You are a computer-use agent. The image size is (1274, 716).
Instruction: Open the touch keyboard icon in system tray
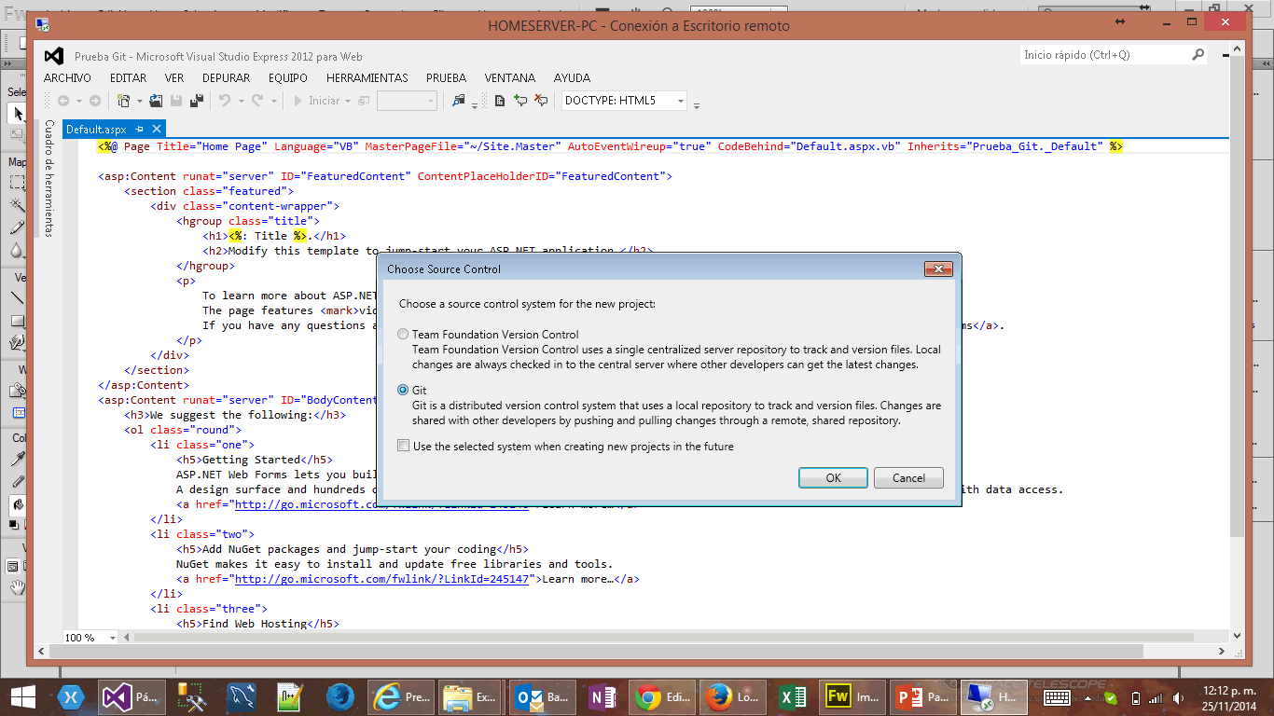pyautogui.click(x=1056, y=697)
